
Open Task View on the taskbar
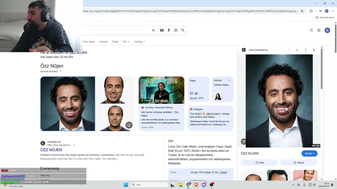coord(172,185)
